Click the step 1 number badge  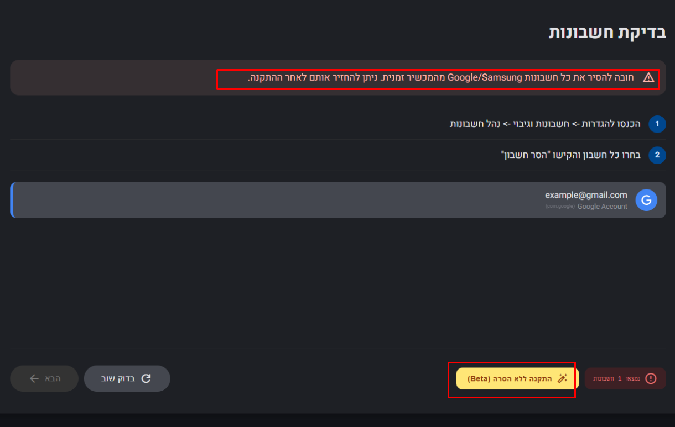click(657, 124)
